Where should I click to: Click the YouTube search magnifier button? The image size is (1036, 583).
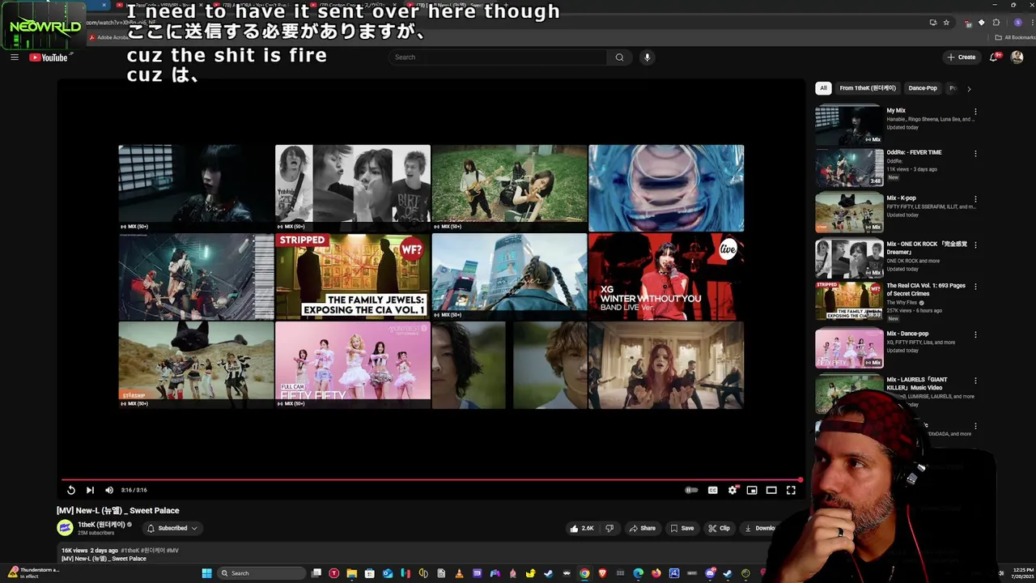pos(619,57)
